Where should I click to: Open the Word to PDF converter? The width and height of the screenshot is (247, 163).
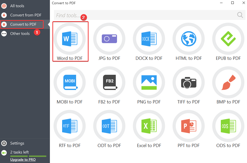70,42
